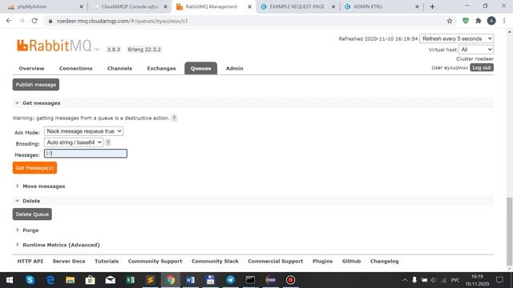513x288 pixels.
Task: Click the Log out button
Action: click(x=482, y=67)
